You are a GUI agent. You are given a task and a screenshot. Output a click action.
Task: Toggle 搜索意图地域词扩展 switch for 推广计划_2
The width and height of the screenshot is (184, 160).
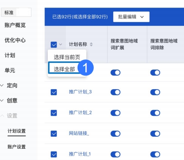(115, 113)
